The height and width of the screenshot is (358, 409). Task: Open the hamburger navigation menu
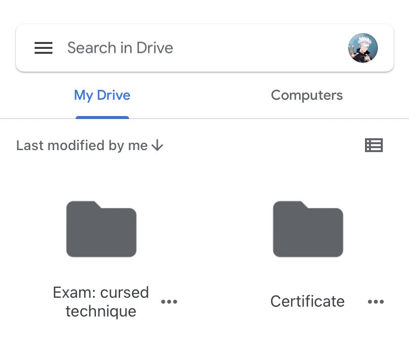(x=44, y=48)
